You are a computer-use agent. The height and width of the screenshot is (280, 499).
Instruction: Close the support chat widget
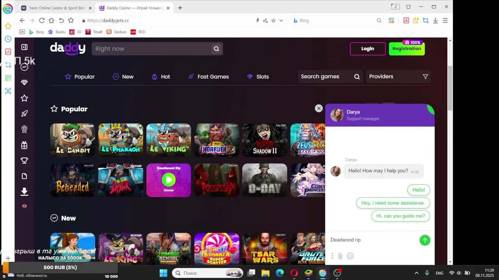[x=319, y=108]
